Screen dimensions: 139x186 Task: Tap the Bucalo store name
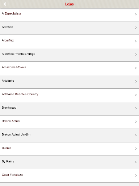[x=7, y=148]
